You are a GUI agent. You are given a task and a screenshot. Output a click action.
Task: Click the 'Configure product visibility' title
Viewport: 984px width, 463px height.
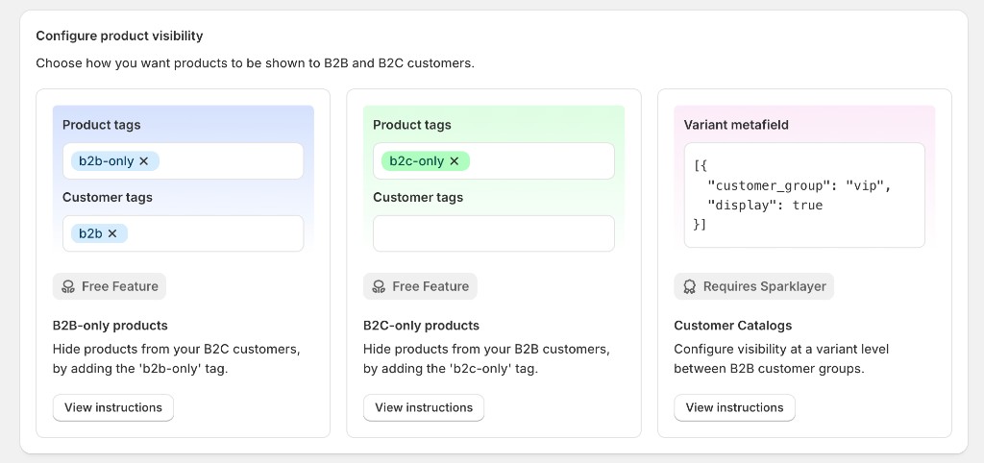point(119,36)
